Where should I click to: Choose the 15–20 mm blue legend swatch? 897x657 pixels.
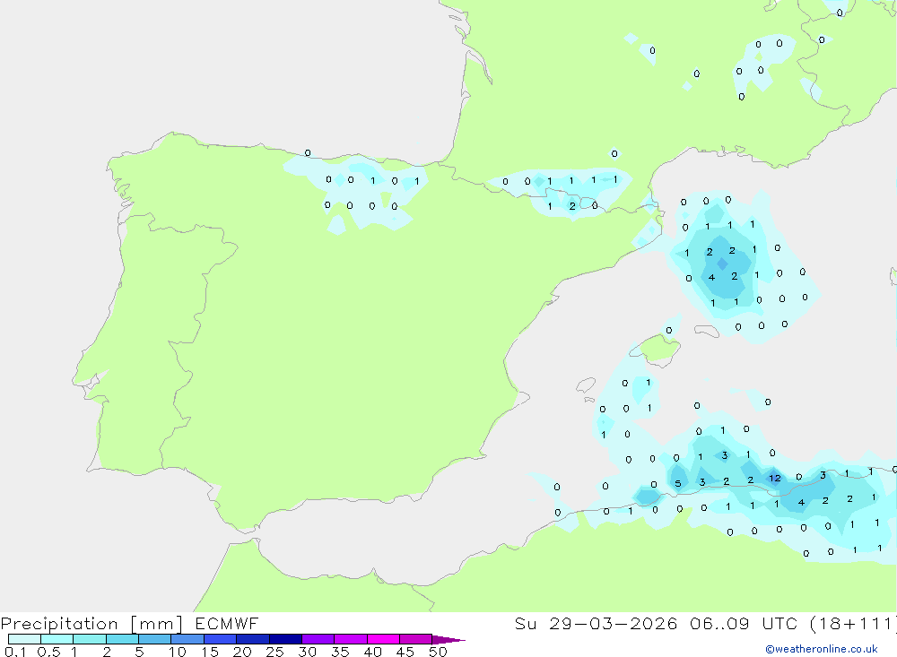(x=220, y=639)
